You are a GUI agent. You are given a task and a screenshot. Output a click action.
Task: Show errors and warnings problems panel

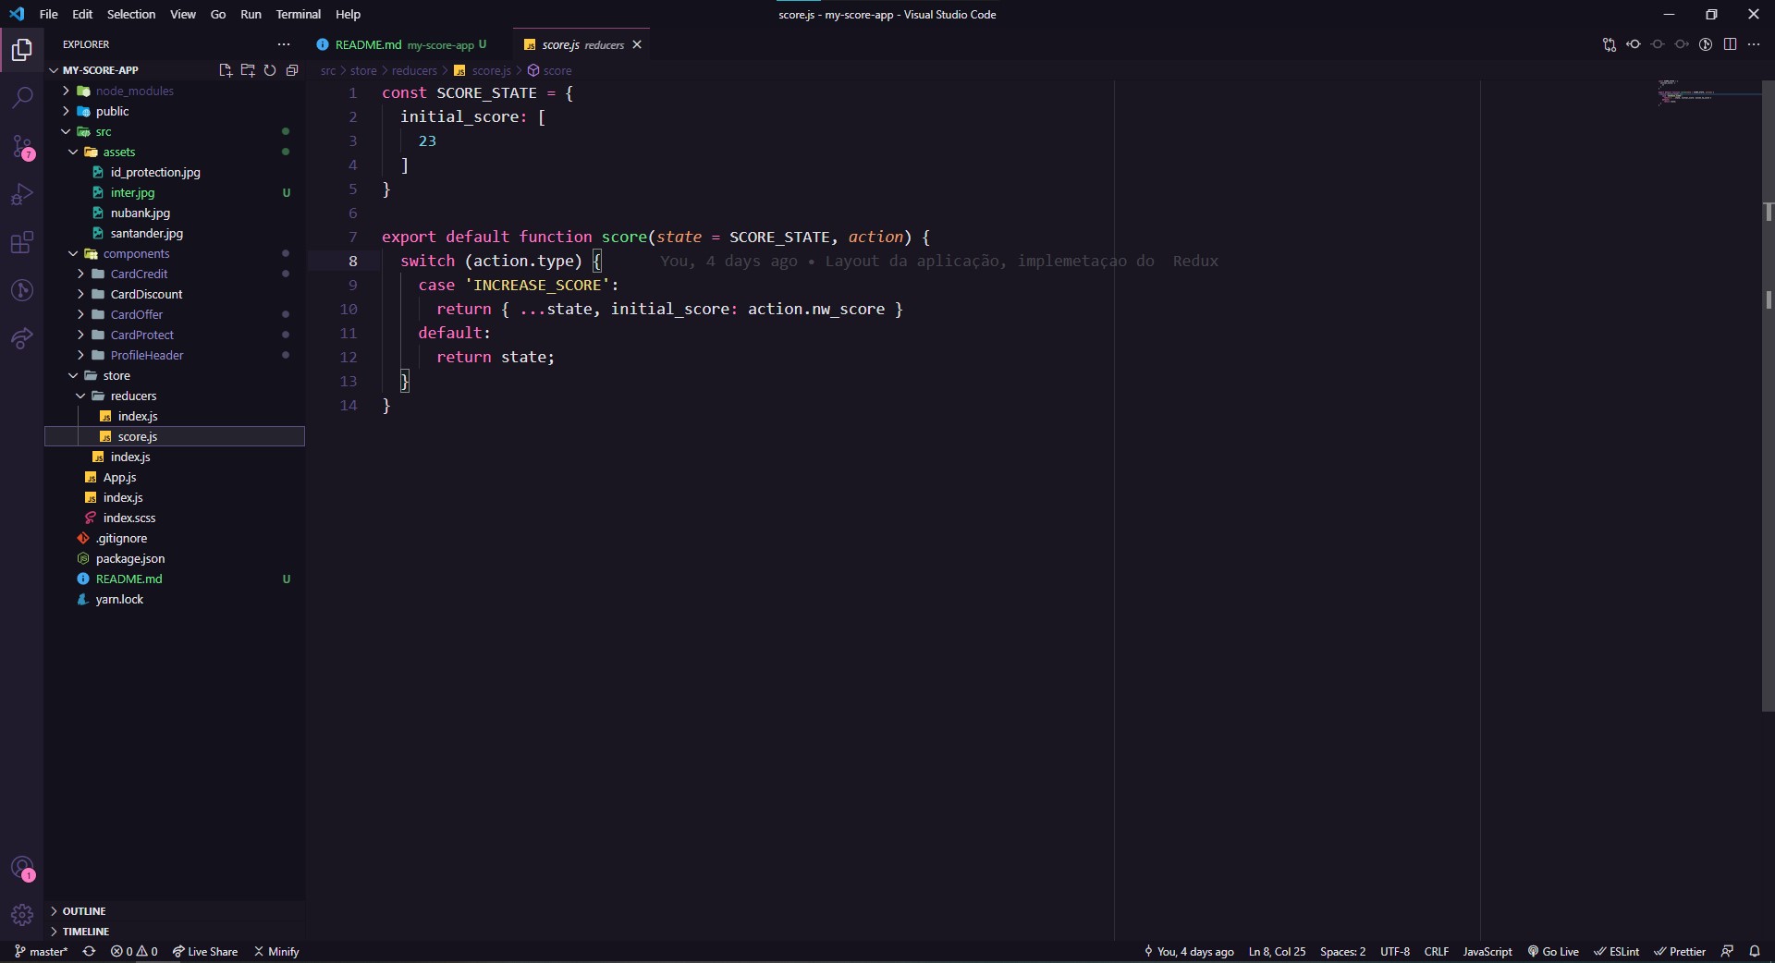click(134, 951)
